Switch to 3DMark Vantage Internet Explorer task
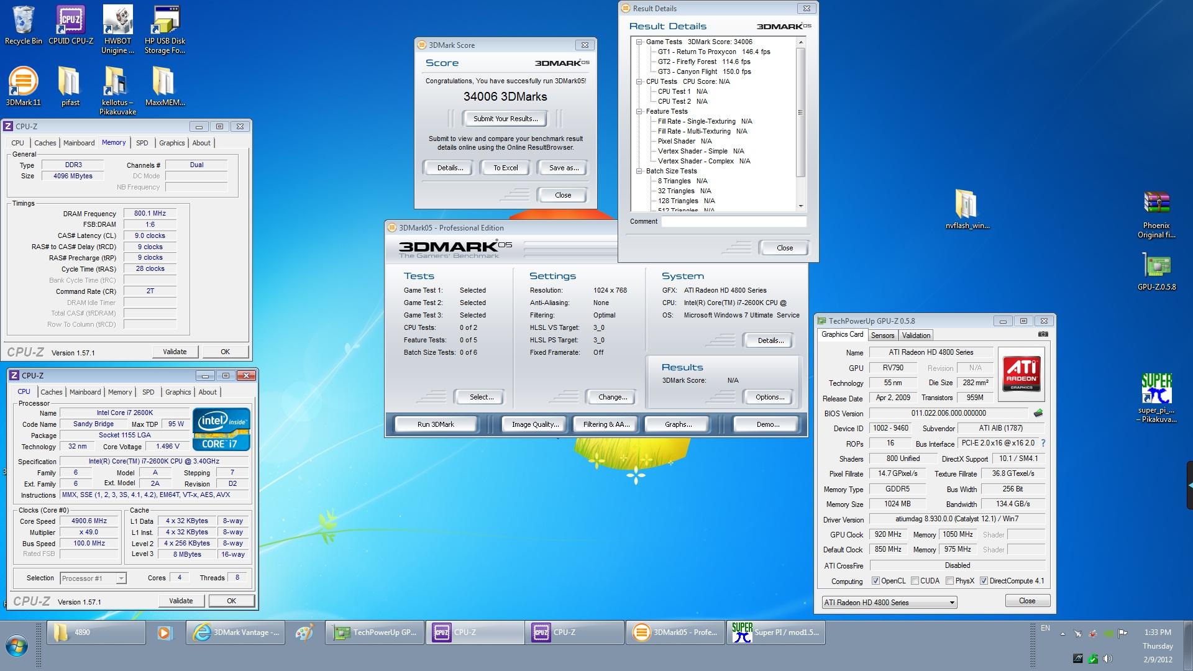Image resolution: width=1193 pixels, height=671 pixels. [x=235, y=632]
